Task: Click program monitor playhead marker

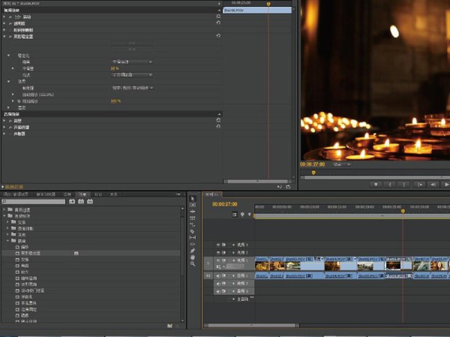Action: pos(313,173)
